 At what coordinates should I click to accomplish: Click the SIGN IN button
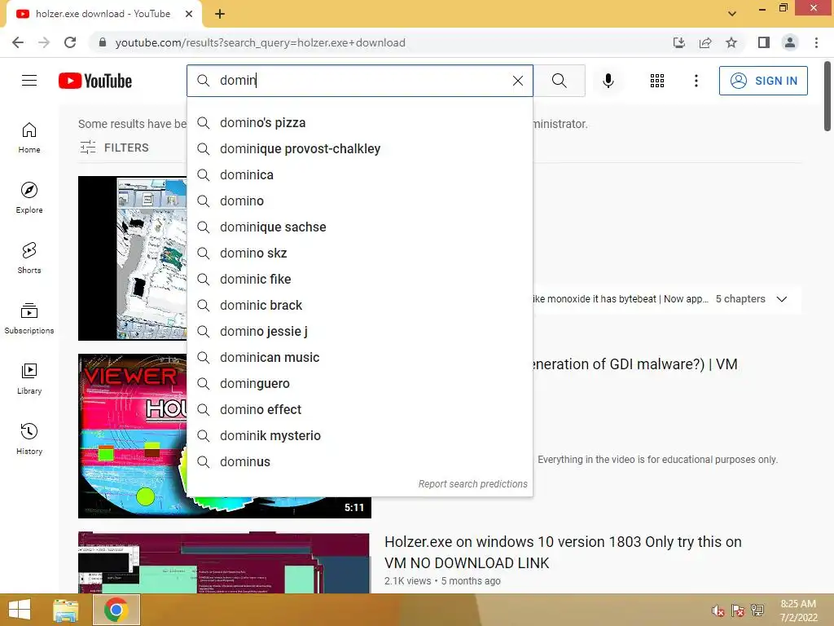[762, 81]
